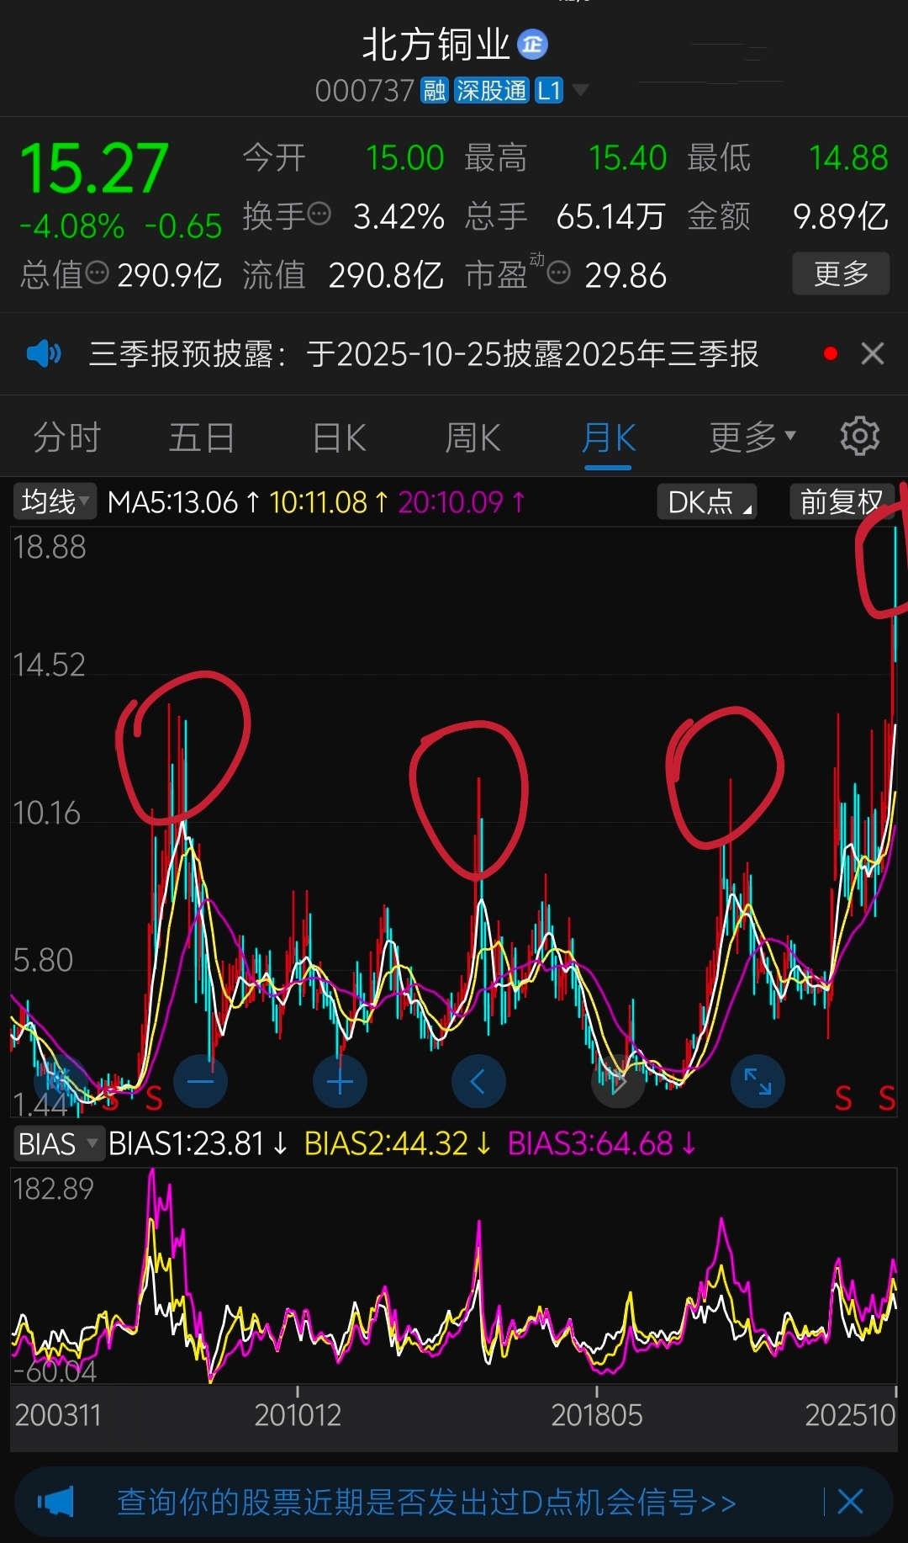Move chart left with arrow button
The height and width of the screenshot is (1543, 908).
pyautogui.click(x=478, y=1081)
